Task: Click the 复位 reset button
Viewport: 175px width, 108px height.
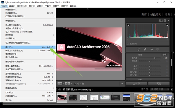Action: [x=159, y=83]
